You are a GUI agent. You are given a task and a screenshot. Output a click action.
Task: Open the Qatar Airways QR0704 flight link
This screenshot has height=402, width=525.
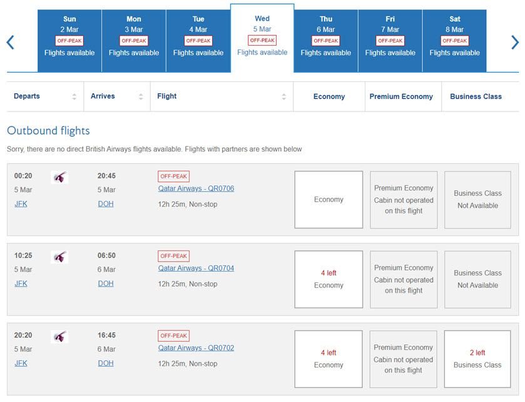pos(196,268)
